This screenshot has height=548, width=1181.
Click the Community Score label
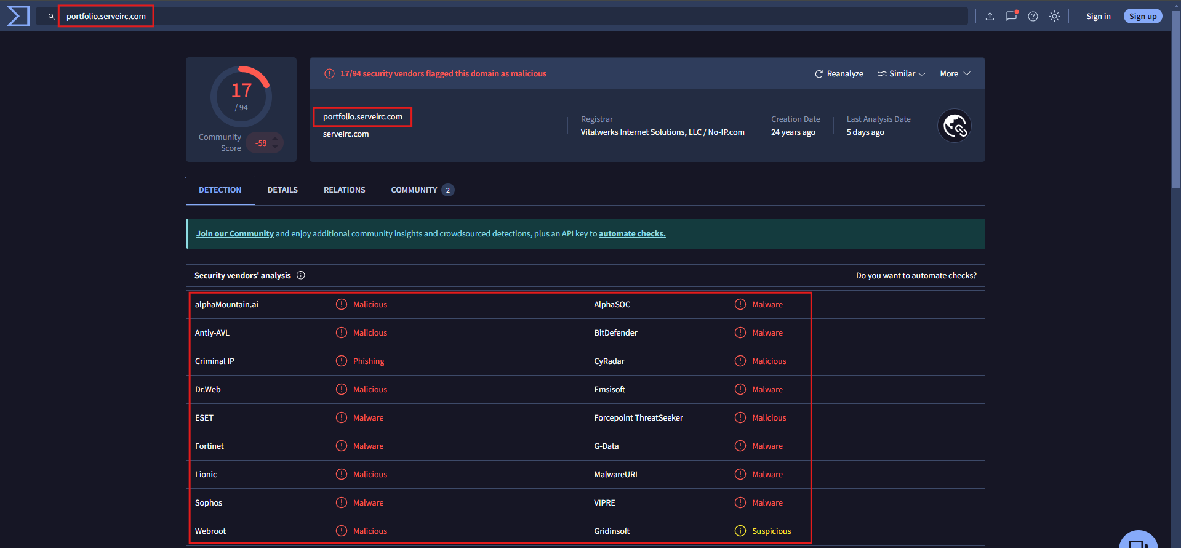click(220, 143)
